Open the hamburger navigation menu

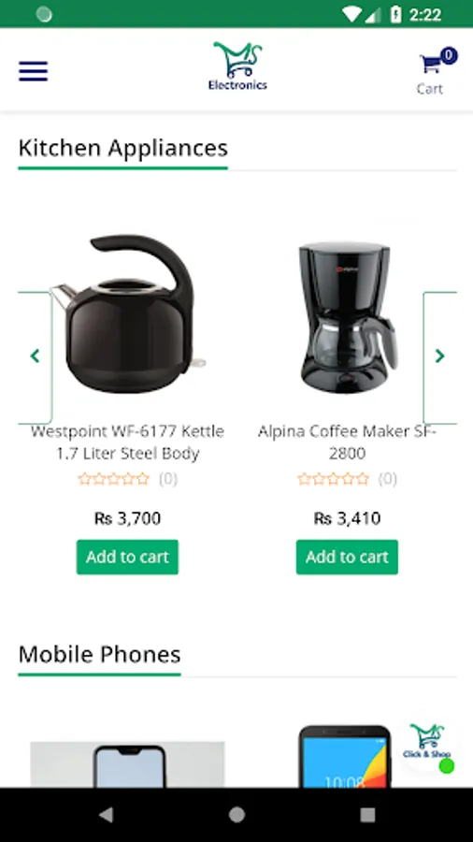[x=34, y=71]
